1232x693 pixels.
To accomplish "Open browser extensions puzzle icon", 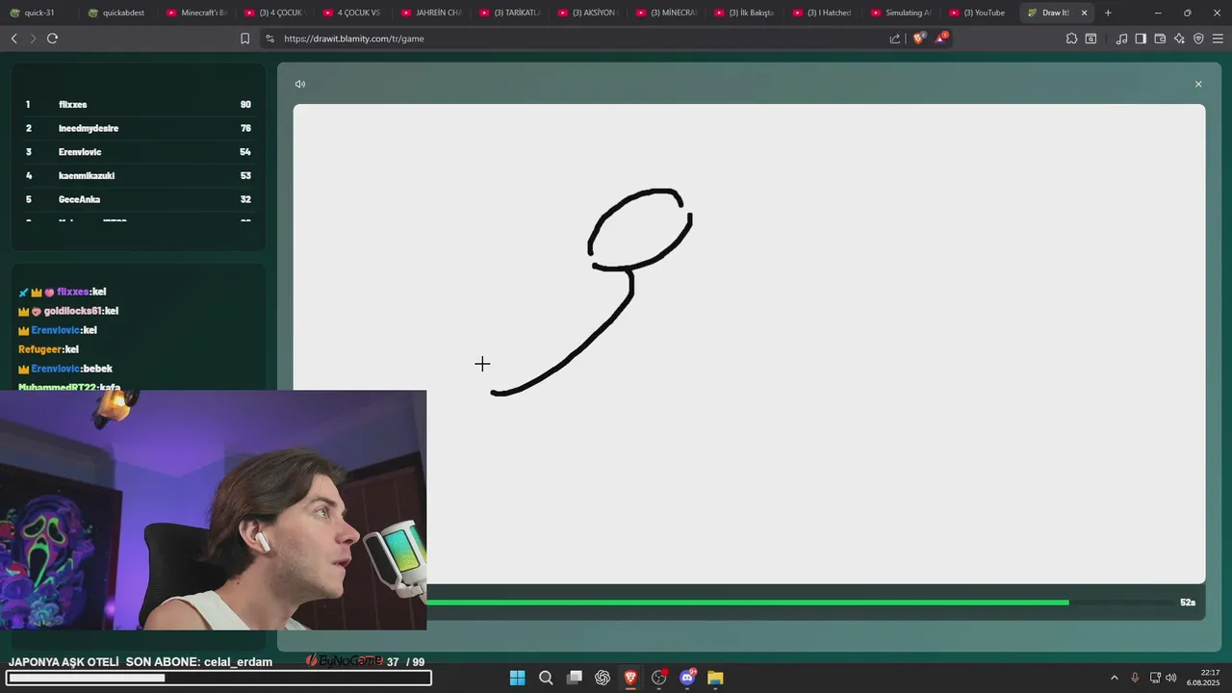I will (1071, 38).
